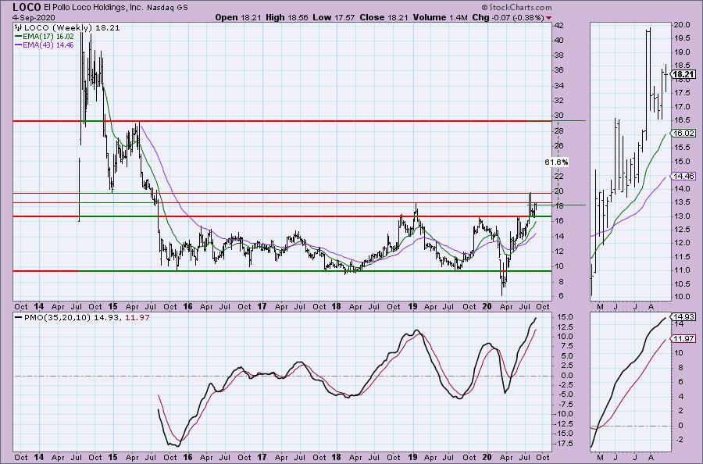Click the PMO signal value 11.97 in legend

point(137,317)
